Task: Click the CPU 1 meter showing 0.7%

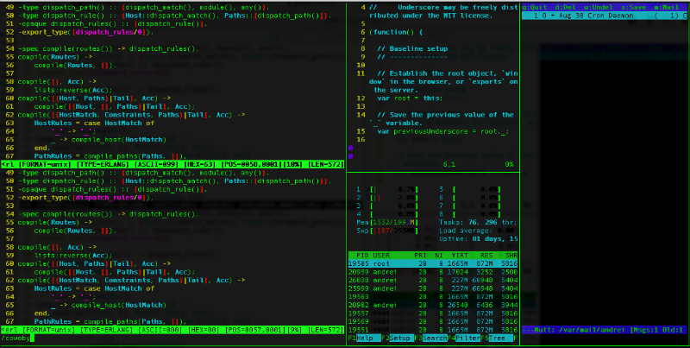Action: (387, 189)
